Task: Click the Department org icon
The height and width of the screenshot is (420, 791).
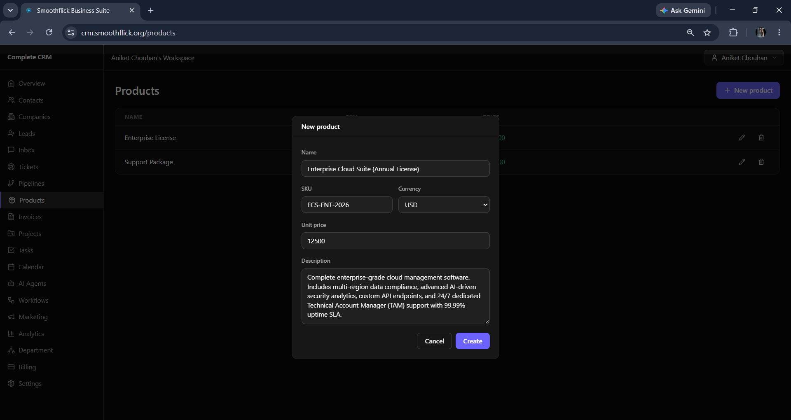Action: click(x=11, y=350)
